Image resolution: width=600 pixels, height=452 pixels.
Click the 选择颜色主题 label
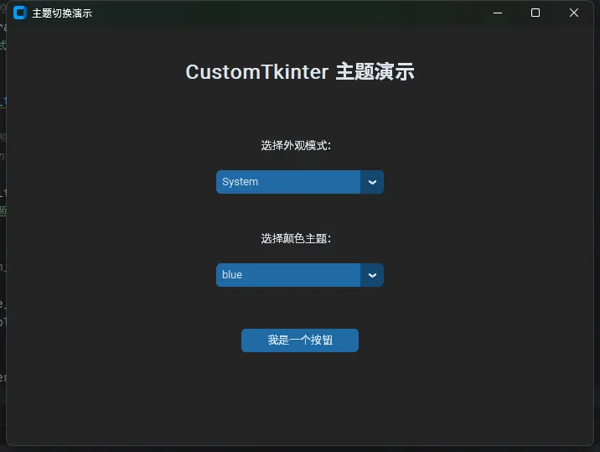(x=296, y=239)
